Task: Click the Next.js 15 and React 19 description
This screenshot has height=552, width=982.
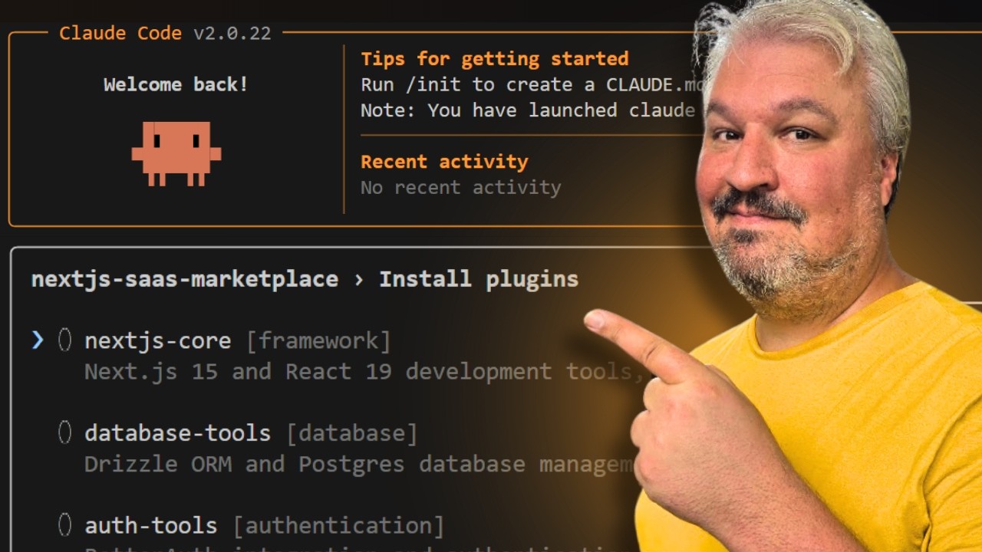Action: point(364,372)
